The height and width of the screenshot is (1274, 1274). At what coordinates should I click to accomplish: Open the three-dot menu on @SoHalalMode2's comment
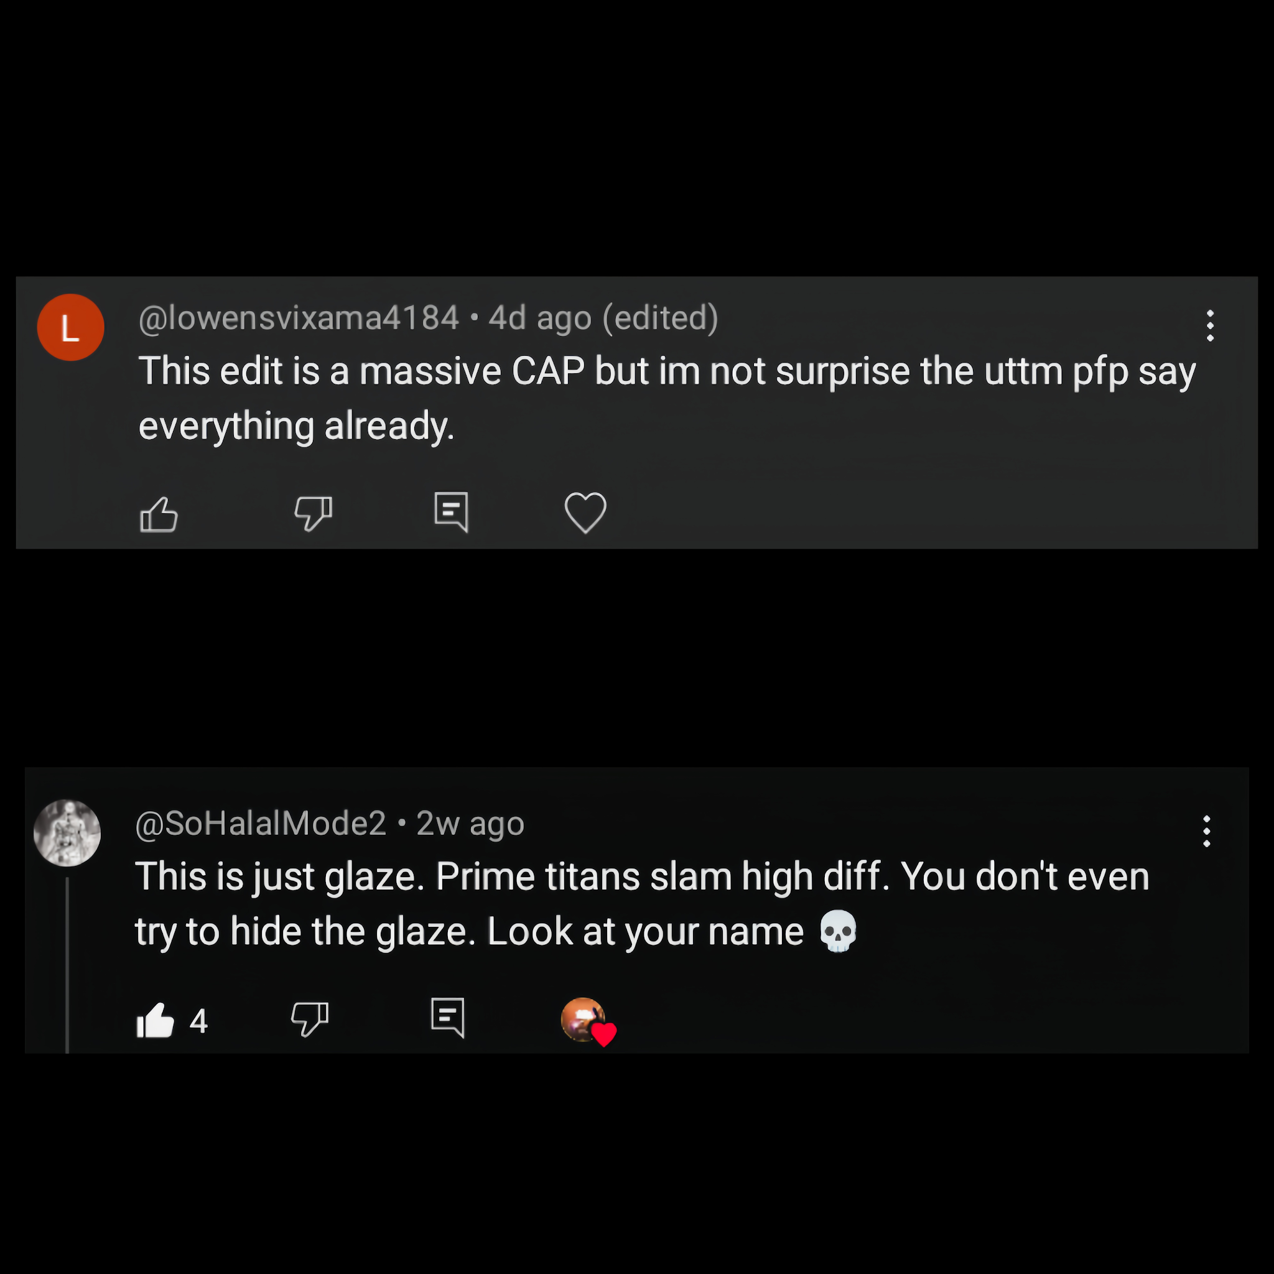coord(1207,831)
